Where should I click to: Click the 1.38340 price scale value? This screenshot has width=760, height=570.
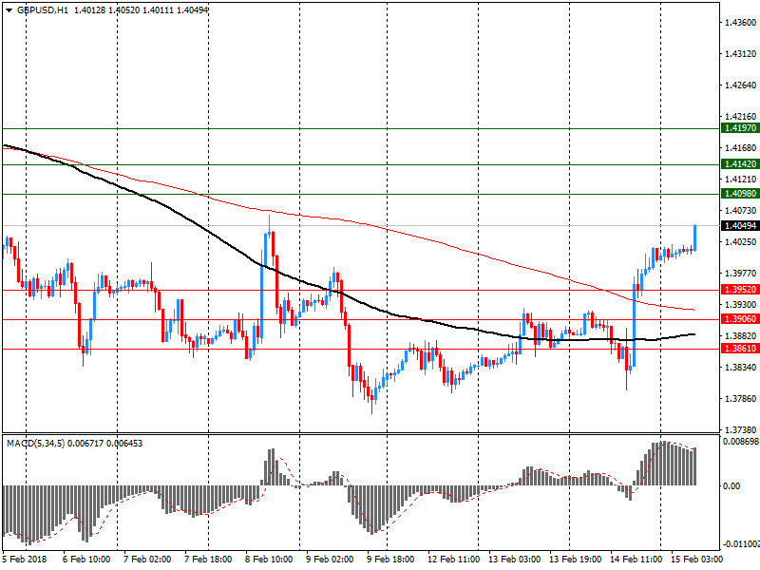click(740, 368)
